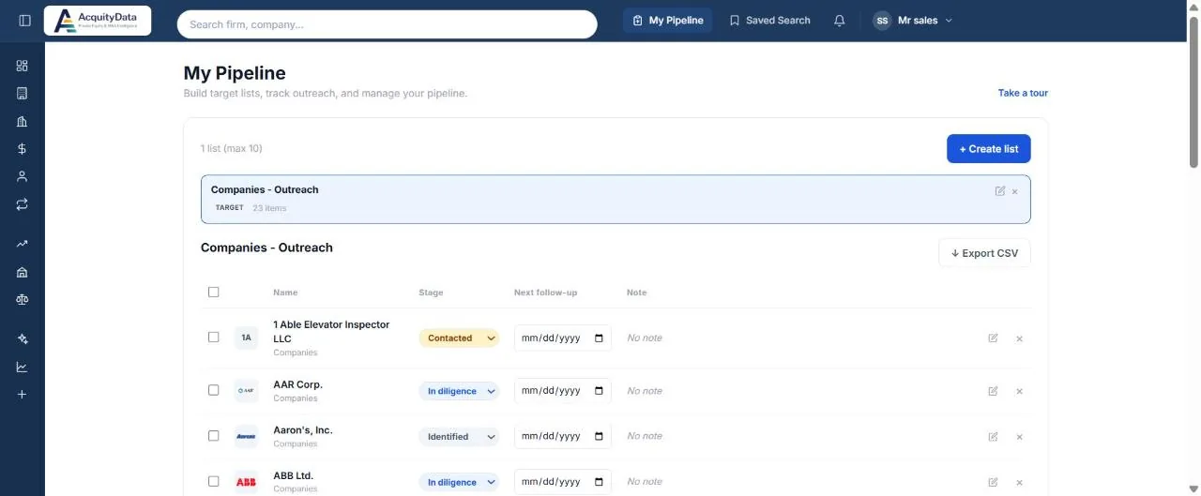Follow the Take a tour link
Image resolution: width=1201 pixels, height=496 pixels.
click(1023, 93)
